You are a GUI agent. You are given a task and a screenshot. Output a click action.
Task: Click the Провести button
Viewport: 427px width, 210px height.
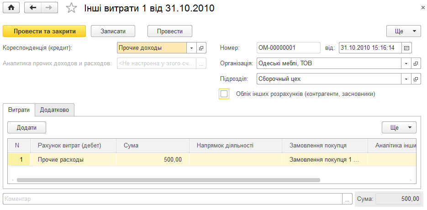pyautogui.click(x=169, y=31)
